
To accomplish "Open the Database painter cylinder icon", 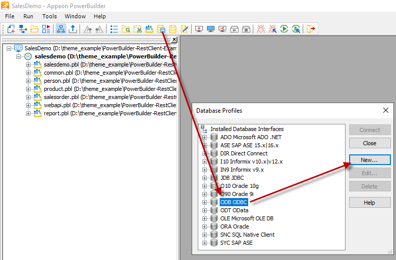I will (173, 29).
